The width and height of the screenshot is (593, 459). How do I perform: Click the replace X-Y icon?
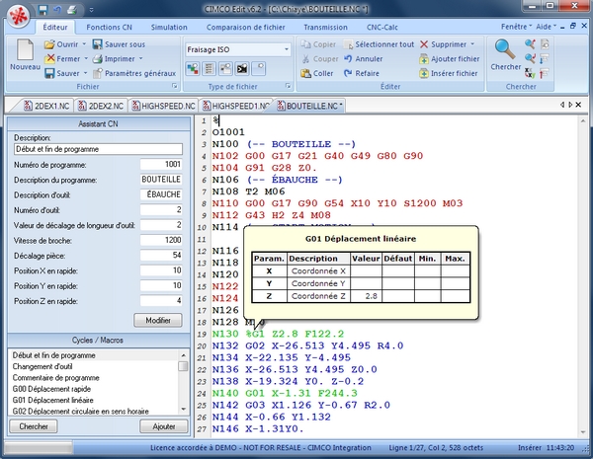coord(530,73)
